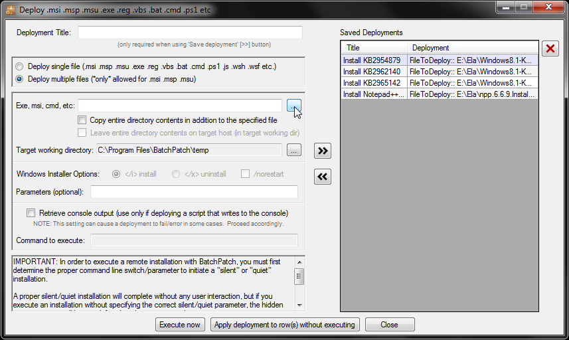Click the red X delete saved deployment icon
The width and height of the screenshot is (569, 340).
click(550, 48)
